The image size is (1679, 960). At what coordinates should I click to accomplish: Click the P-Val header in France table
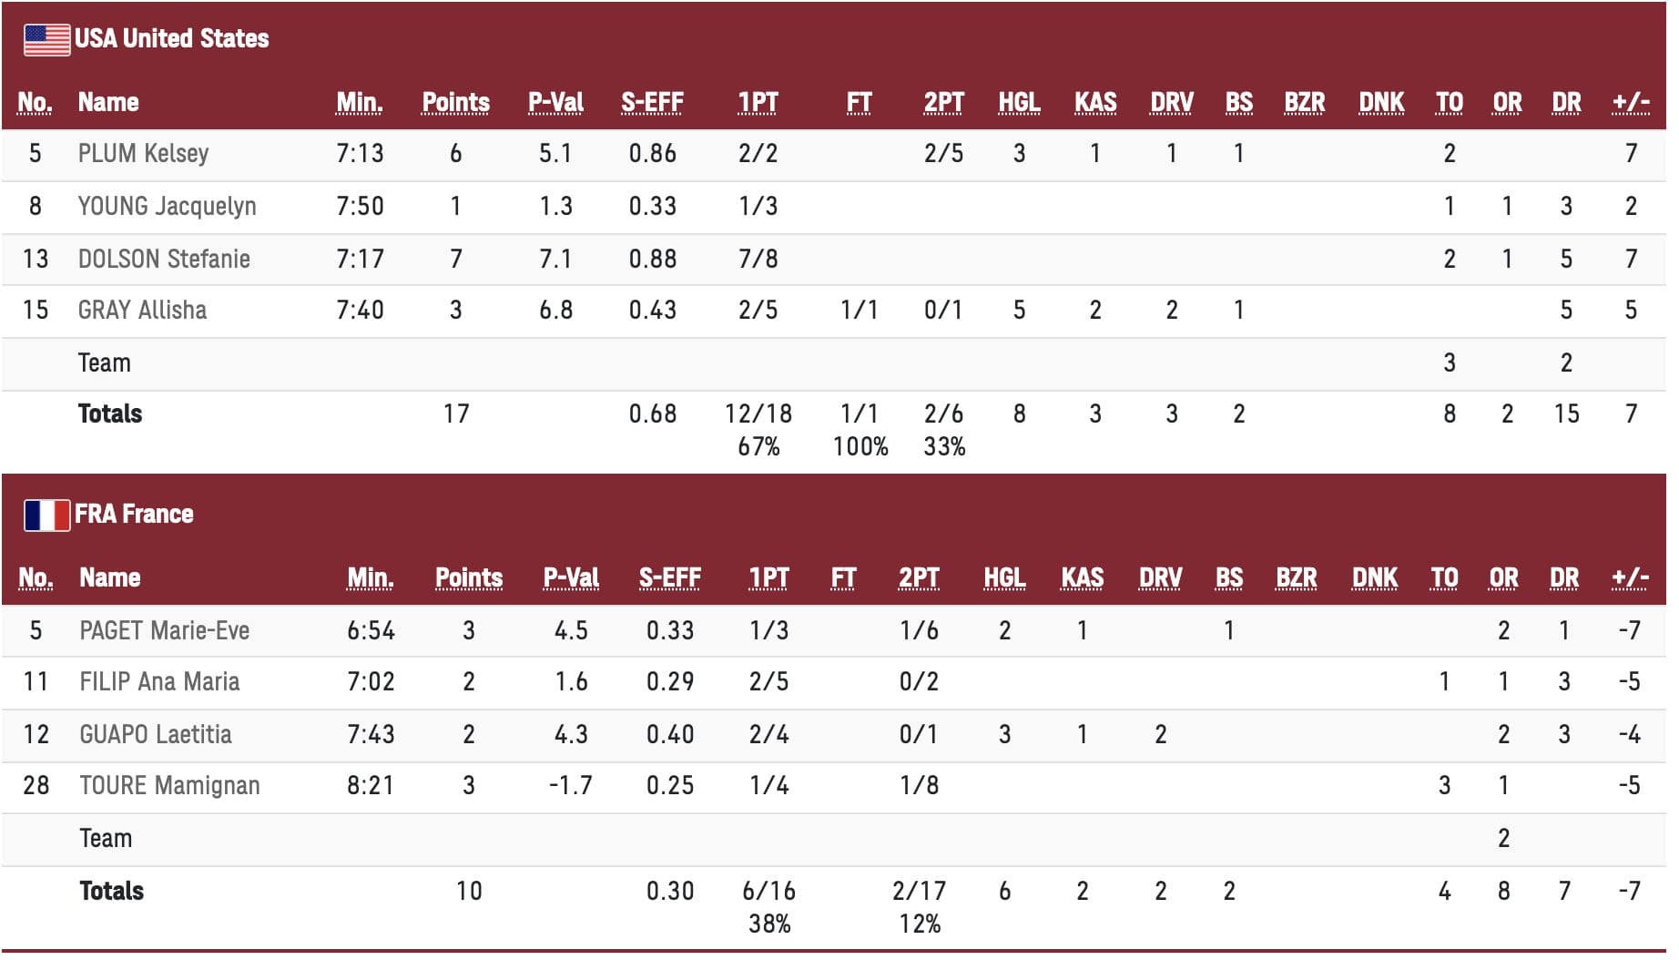coord(571,578)
